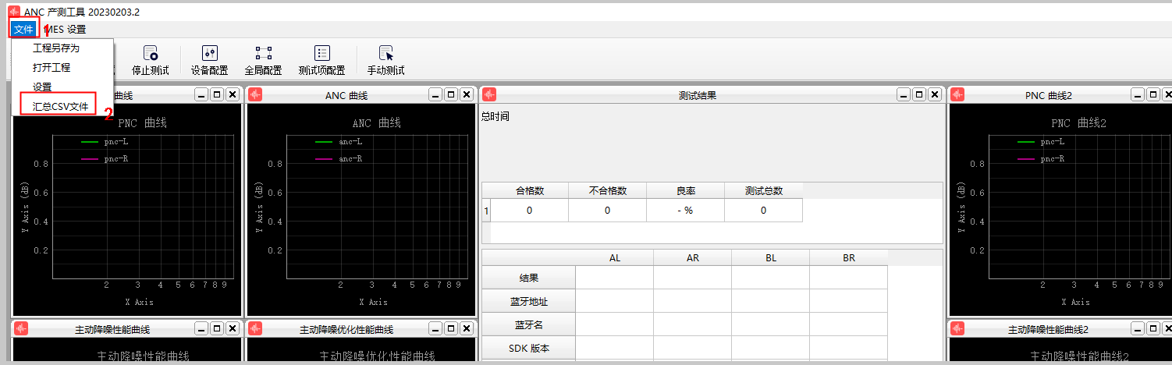Select the value cell under 测试总数
This screenshot has width=1172, height=365.
coord(764,211)
